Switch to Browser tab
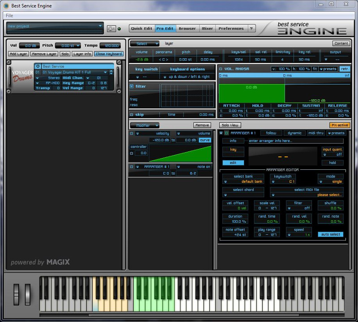Image resolution: width=358 pixels, height=322 pixels. coord(187,29)
